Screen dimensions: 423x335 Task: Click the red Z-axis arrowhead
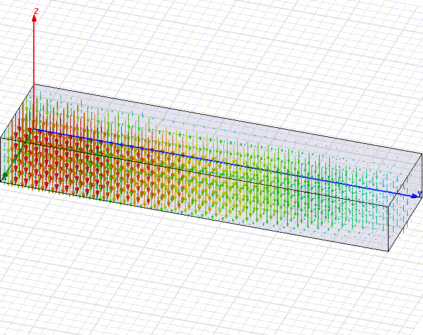34,18
